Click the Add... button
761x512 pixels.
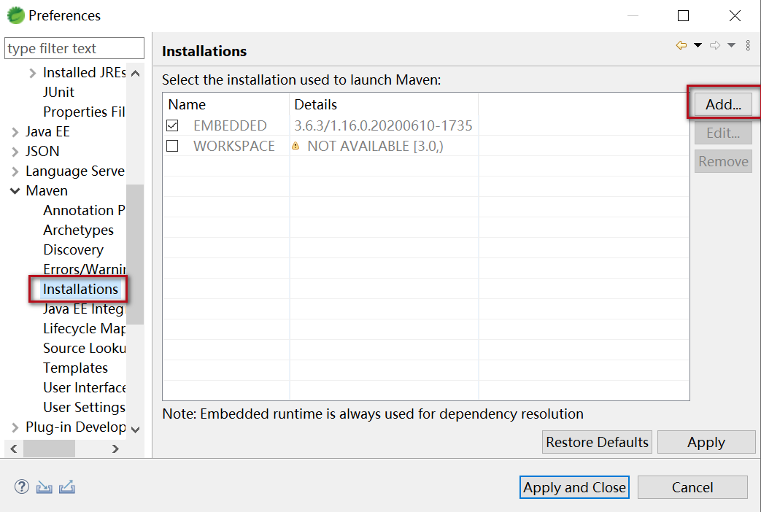(x=723, y=104)
